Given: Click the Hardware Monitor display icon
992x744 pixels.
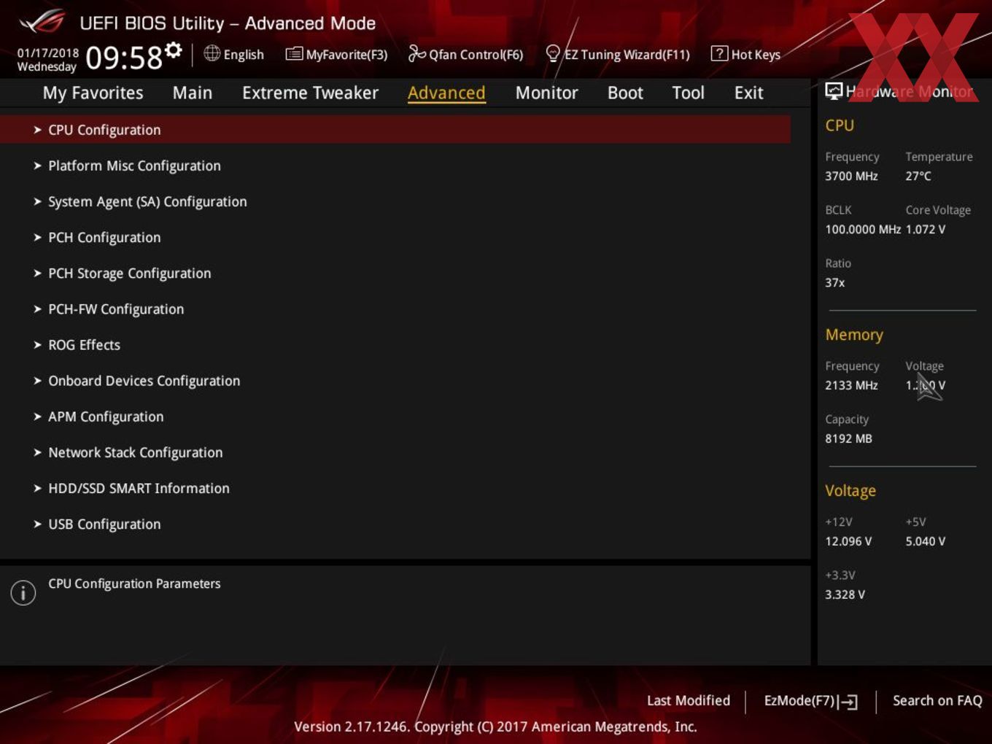Looking at the screenshot, I should click(x=834, y=91).
